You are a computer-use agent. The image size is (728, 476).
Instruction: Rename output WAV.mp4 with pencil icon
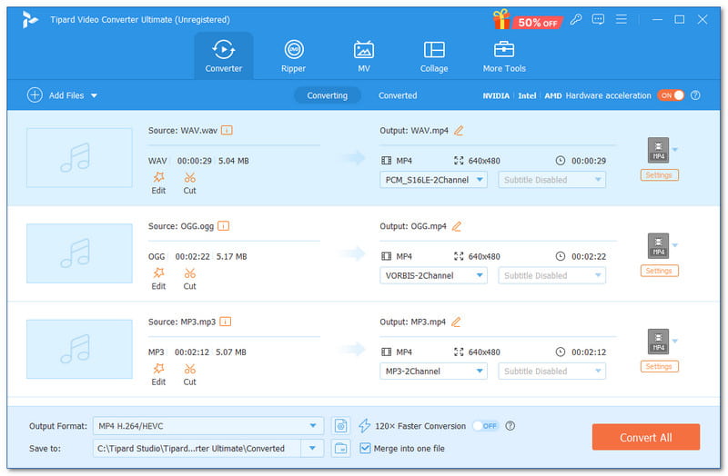click(x=459, y=131)
